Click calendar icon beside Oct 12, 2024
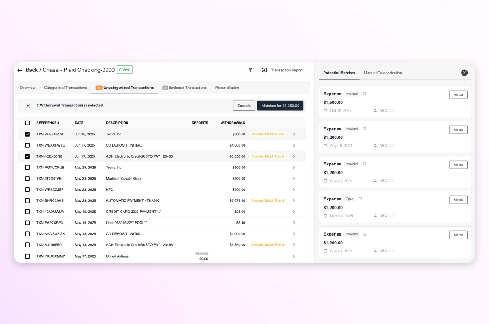Screen dimensions: 489x324 pos(326,111)
